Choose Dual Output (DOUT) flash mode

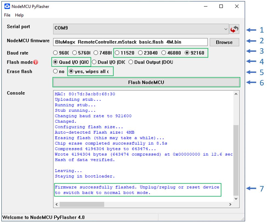pos(151,62)
